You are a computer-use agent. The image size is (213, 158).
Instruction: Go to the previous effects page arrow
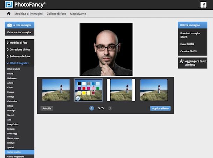91,108
